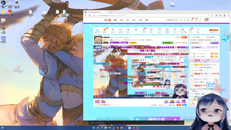The height and width of the screenshot is (130, 231).
Task: Go back in the Edge browser
Action: 86,16
